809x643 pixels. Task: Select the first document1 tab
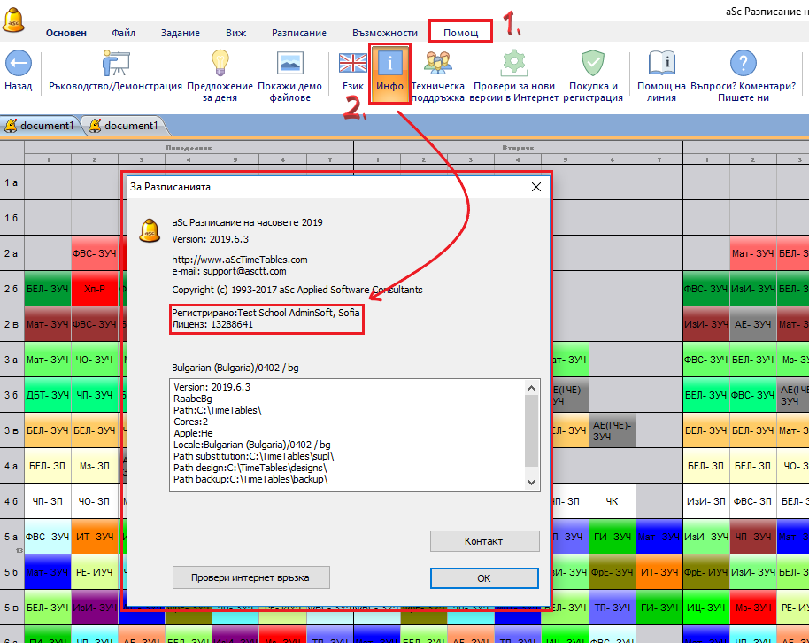41,126
